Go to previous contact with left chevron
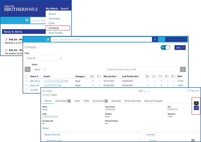 click(145, 91)
